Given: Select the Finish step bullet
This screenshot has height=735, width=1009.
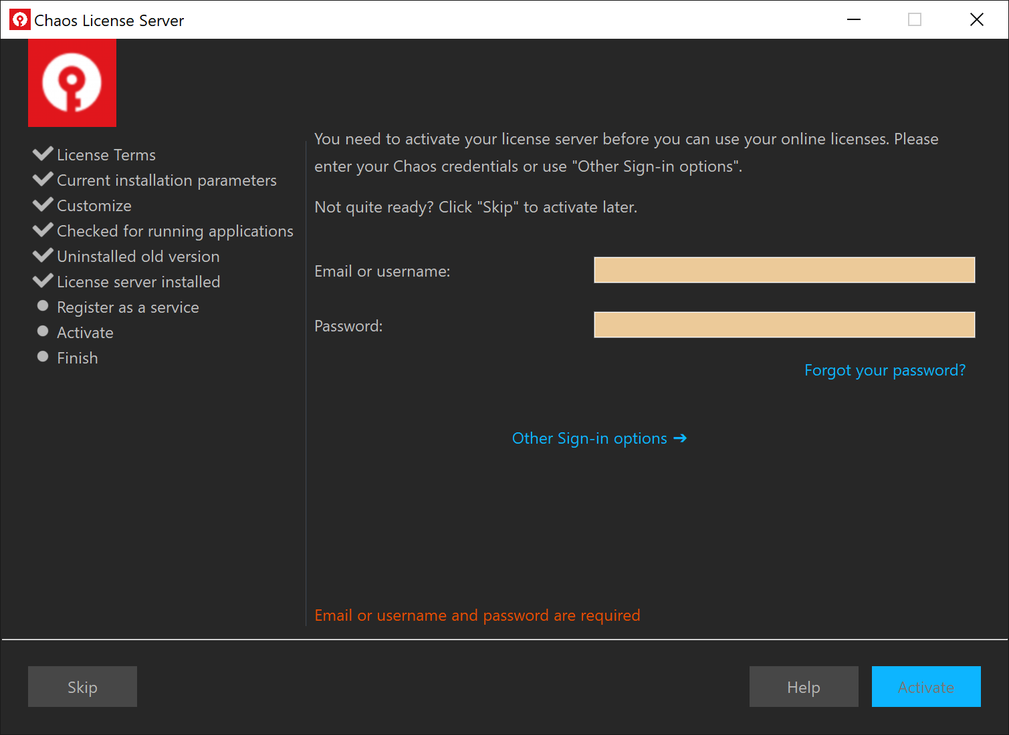Looking at the screenshot, I should pos(42,356).
